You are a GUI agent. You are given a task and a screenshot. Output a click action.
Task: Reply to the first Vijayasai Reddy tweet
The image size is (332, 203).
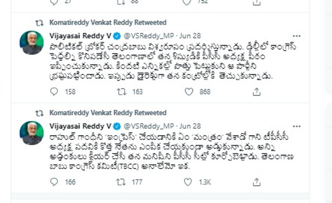click(x=54, y=92)
